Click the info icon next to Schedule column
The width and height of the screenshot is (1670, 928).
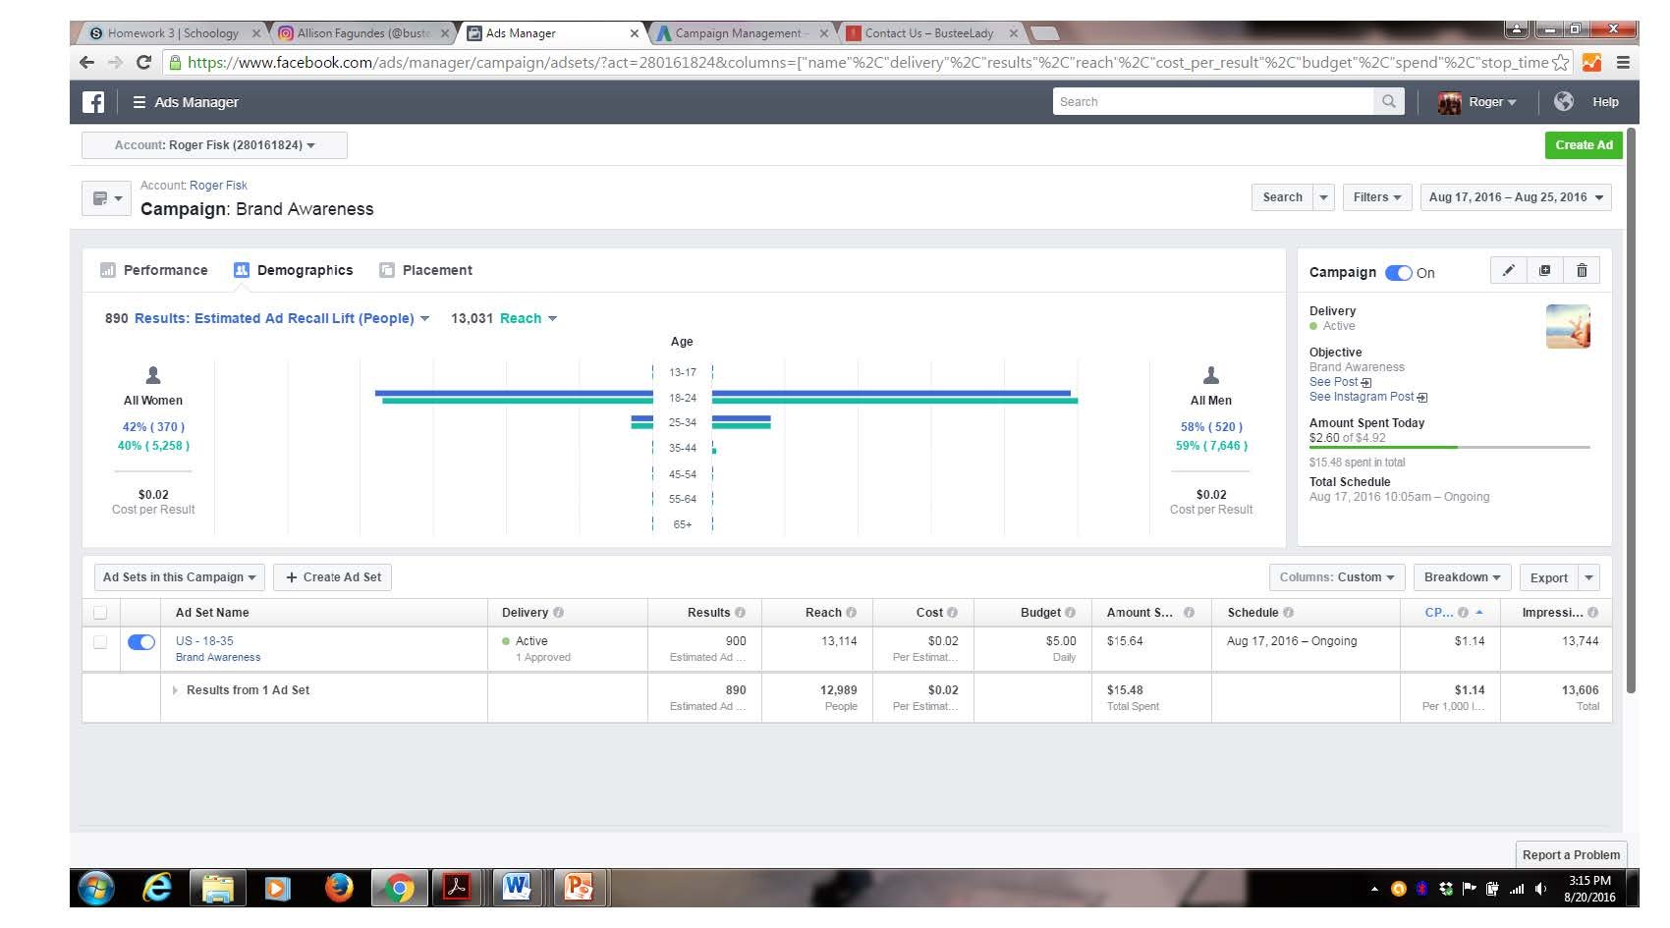[x=1288, y=613]
